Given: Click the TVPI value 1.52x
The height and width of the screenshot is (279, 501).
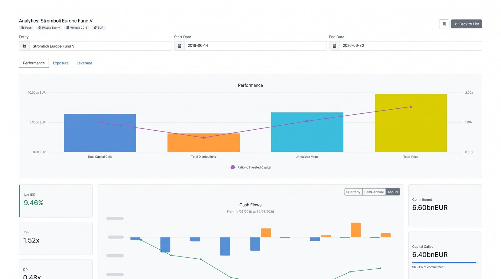Looking at the screenshot, I should click(x=31, y=241).
